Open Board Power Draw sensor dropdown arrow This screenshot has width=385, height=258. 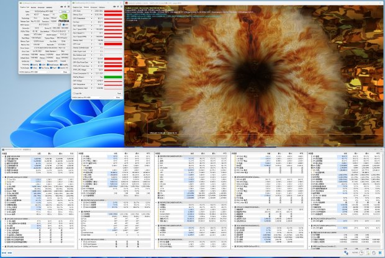click(91, 59)
